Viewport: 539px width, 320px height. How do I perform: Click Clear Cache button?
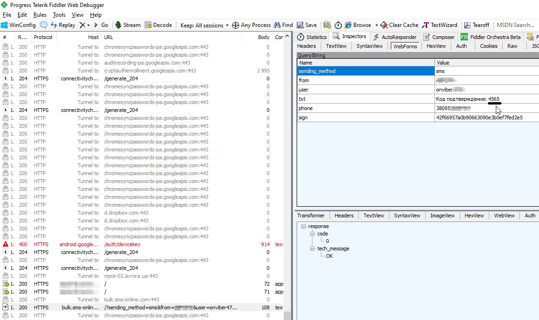pyautogui.click(x=399, y=25)
